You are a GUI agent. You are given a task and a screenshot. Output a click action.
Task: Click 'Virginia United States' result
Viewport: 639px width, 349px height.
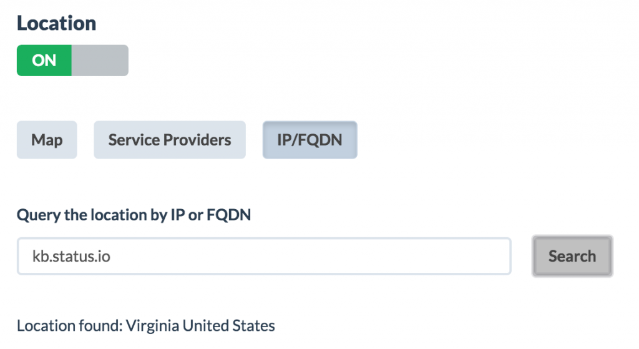pos(200,326)
